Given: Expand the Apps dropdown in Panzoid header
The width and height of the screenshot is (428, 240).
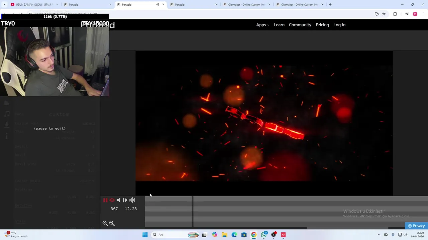Looking at the screenshot, I should tap(262, 25).
